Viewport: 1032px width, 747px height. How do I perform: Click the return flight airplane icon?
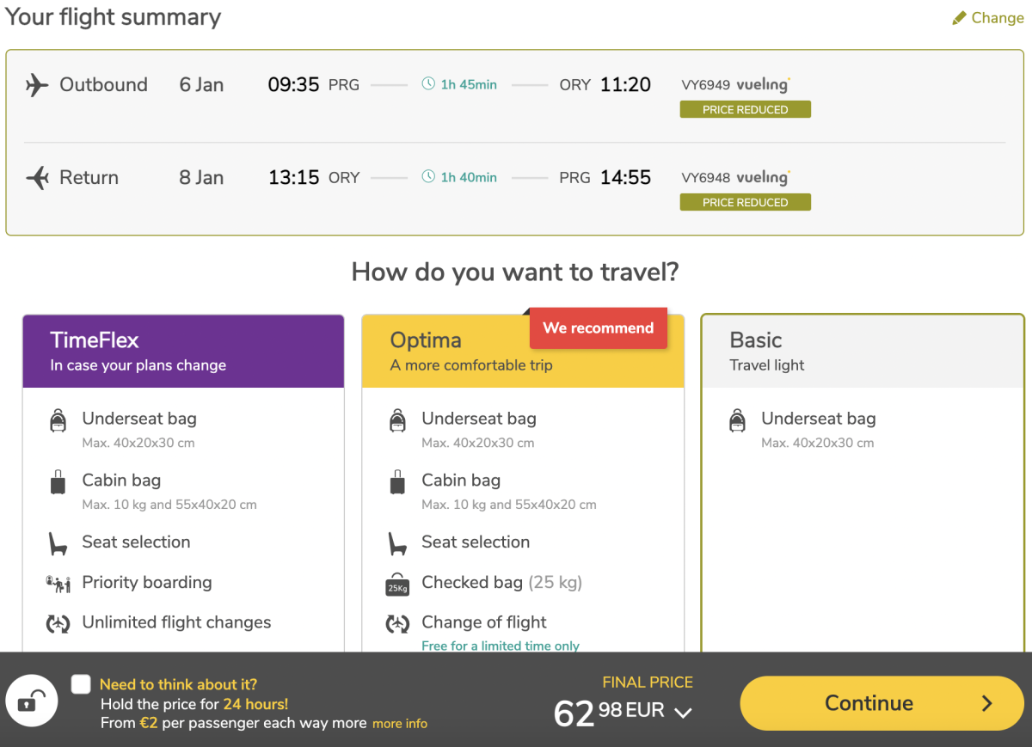pos(37,178)
